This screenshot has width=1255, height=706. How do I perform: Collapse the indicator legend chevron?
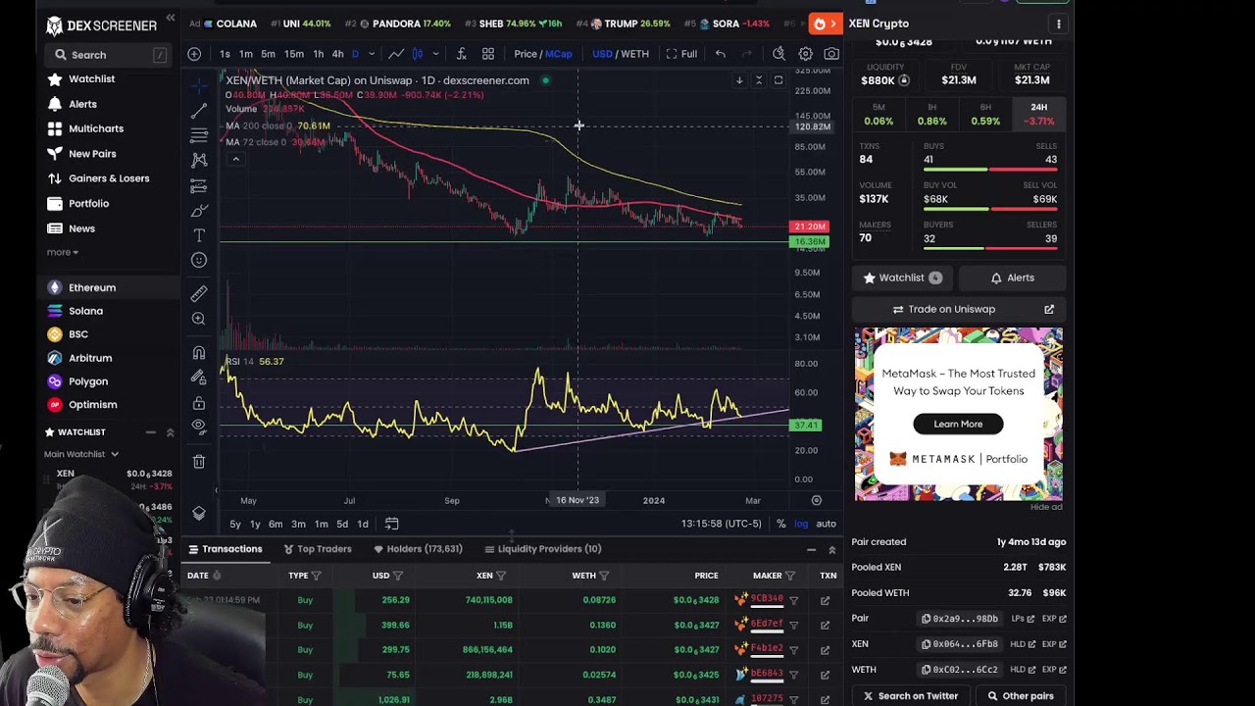pos(235,158)
